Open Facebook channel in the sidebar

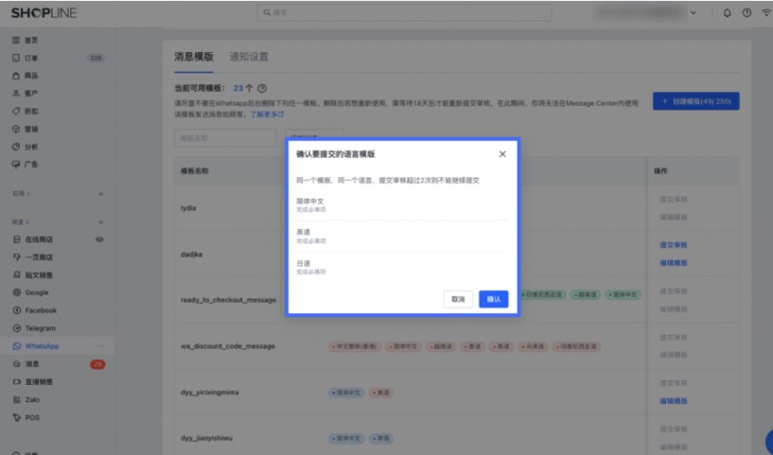(17, 310)
